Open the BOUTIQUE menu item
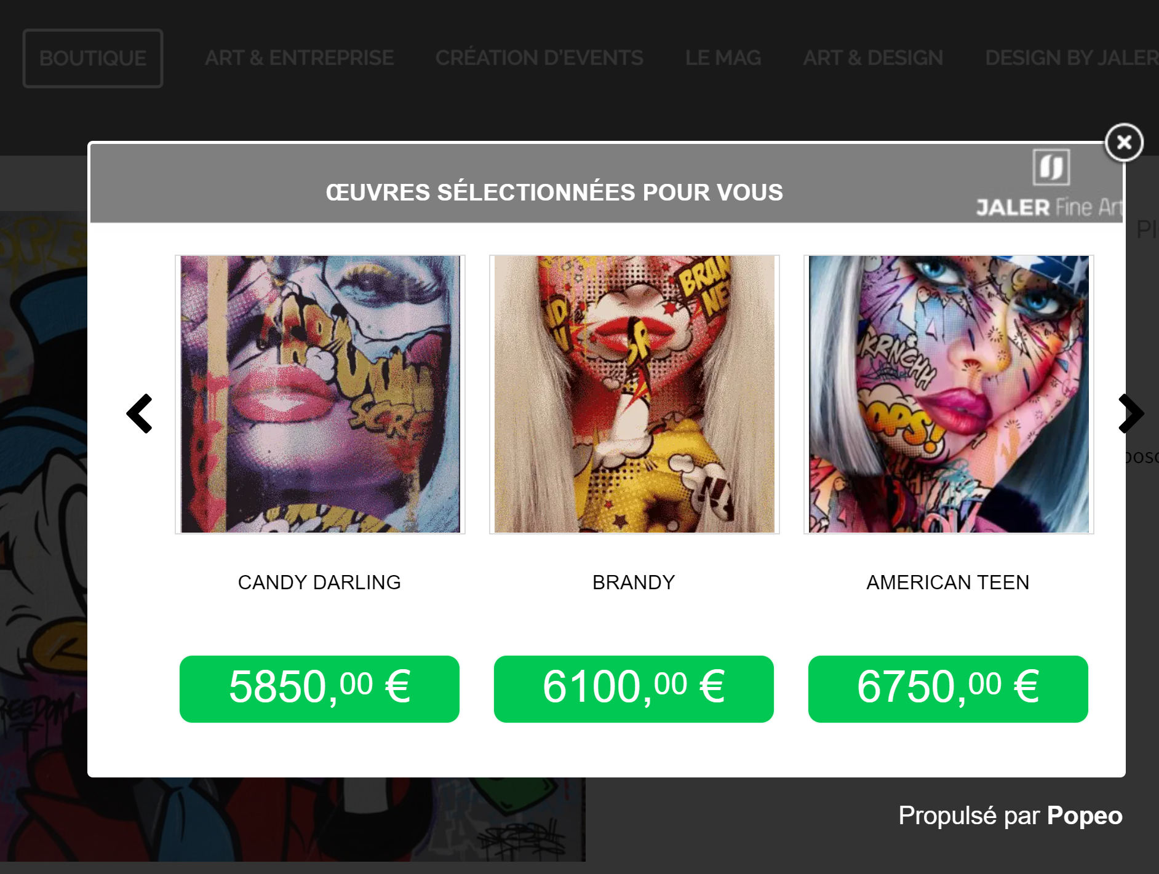Screen dimensions: 1159x874 click(x=93, y=58)
